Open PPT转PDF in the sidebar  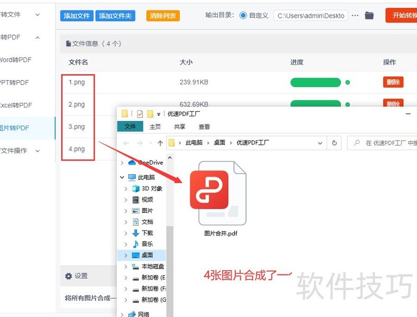tap(14, 82)
